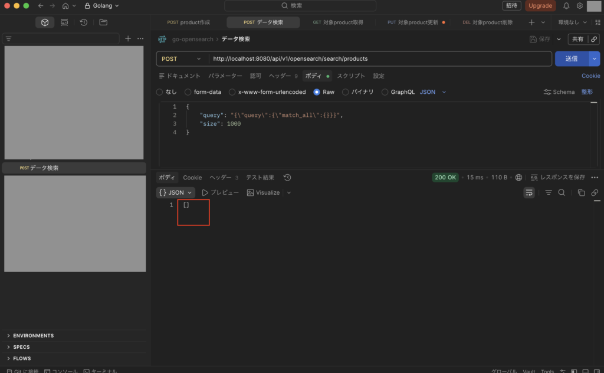Open the History clock icon in sidebar
The width and height of the screenshot is (604, 373).
84,22
